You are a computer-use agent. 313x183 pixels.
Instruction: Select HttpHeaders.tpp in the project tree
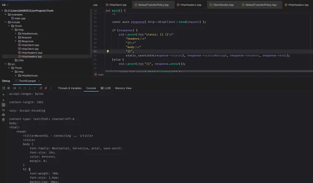coord(32,57)
